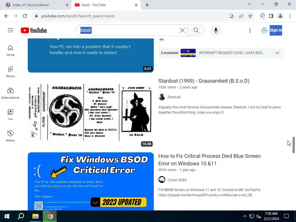Open Windows taskbar search
The width and height of the screenshot is (296, 222).
[21, 216]
